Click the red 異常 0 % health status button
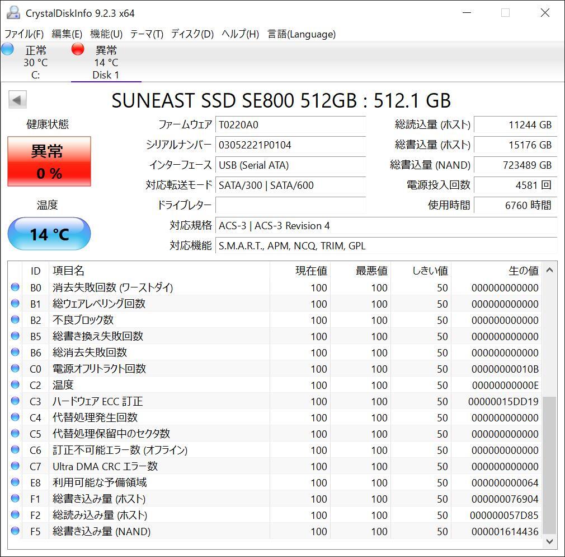The image size is (565, 557). click(49, 161)
